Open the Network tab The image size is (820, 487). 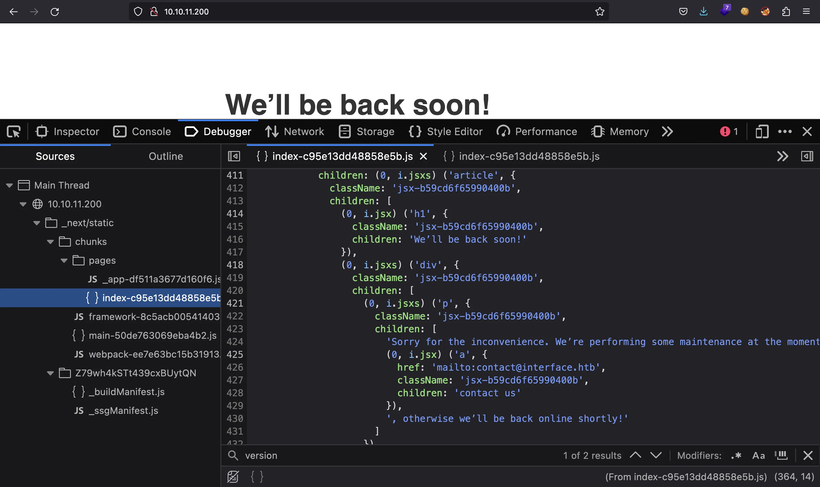coord(295,132)
